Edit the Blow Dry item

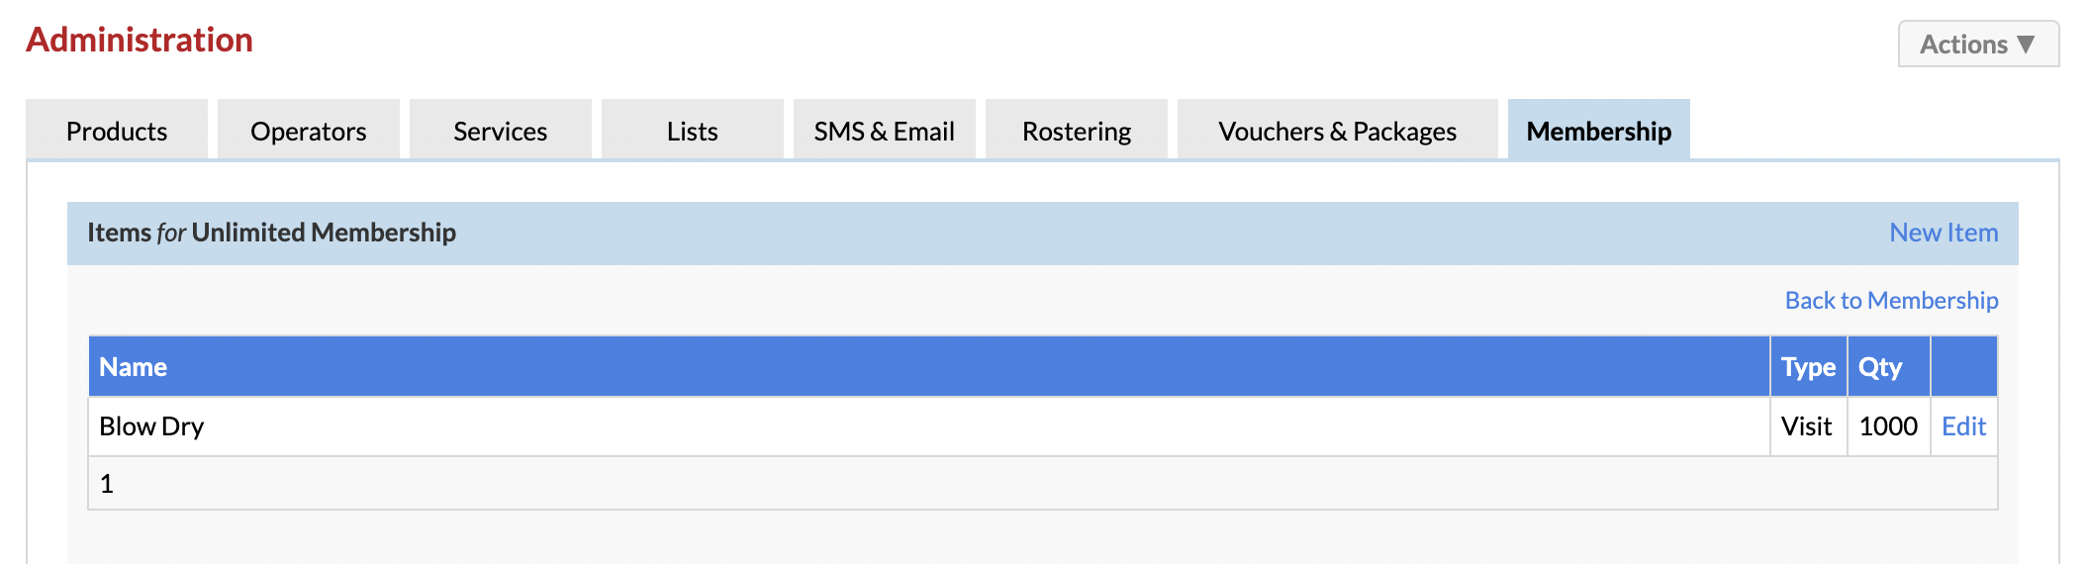(1963, 426)
